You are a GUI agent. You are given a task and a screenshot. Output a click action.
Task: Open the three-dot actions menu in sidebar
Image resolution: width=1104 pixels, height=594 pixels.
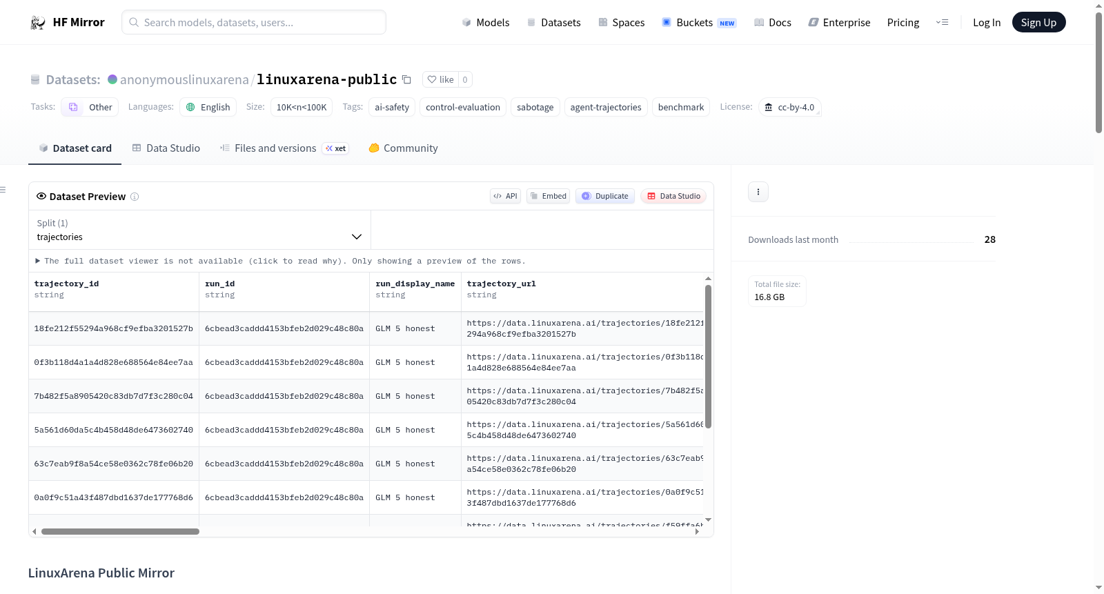758,192
